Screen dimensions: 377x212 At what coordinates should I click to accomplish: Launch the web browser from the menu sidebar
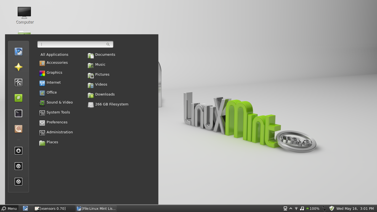click(x=18, y=52)
